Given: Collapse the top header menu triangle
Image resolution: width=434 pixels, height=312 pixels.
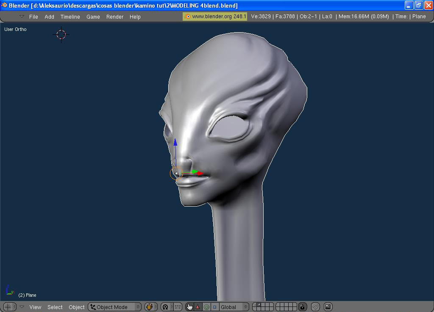Looking at the screenshot, I should (22, 17).
